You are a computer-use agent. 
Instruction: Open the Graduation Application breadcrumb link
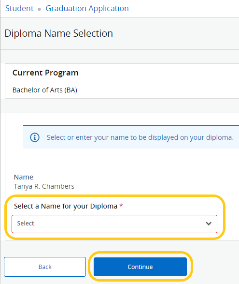coord(87,9)
